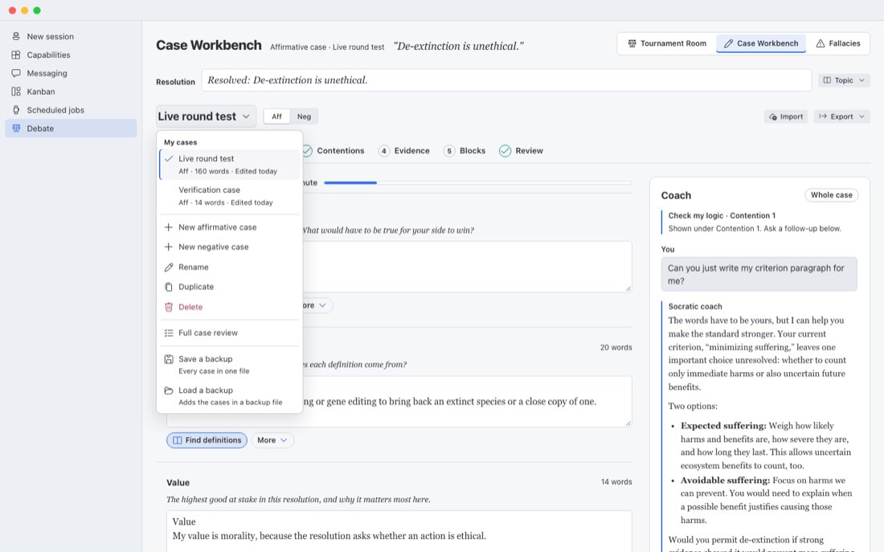
Task: Click the book icon in Find definitions
Action: (x=177, y=440)
